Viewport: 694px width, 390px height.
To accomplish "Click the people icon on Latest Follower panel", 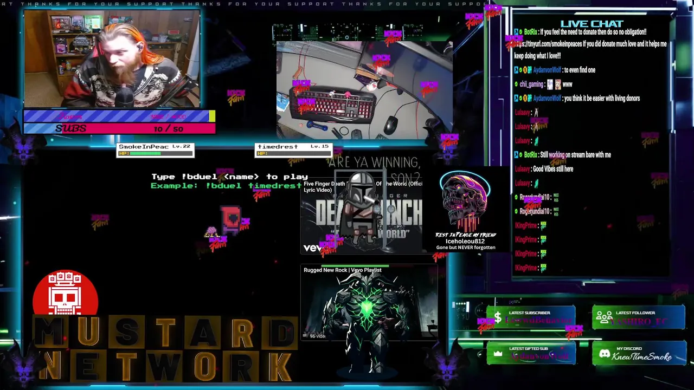I will coord(604,317).
